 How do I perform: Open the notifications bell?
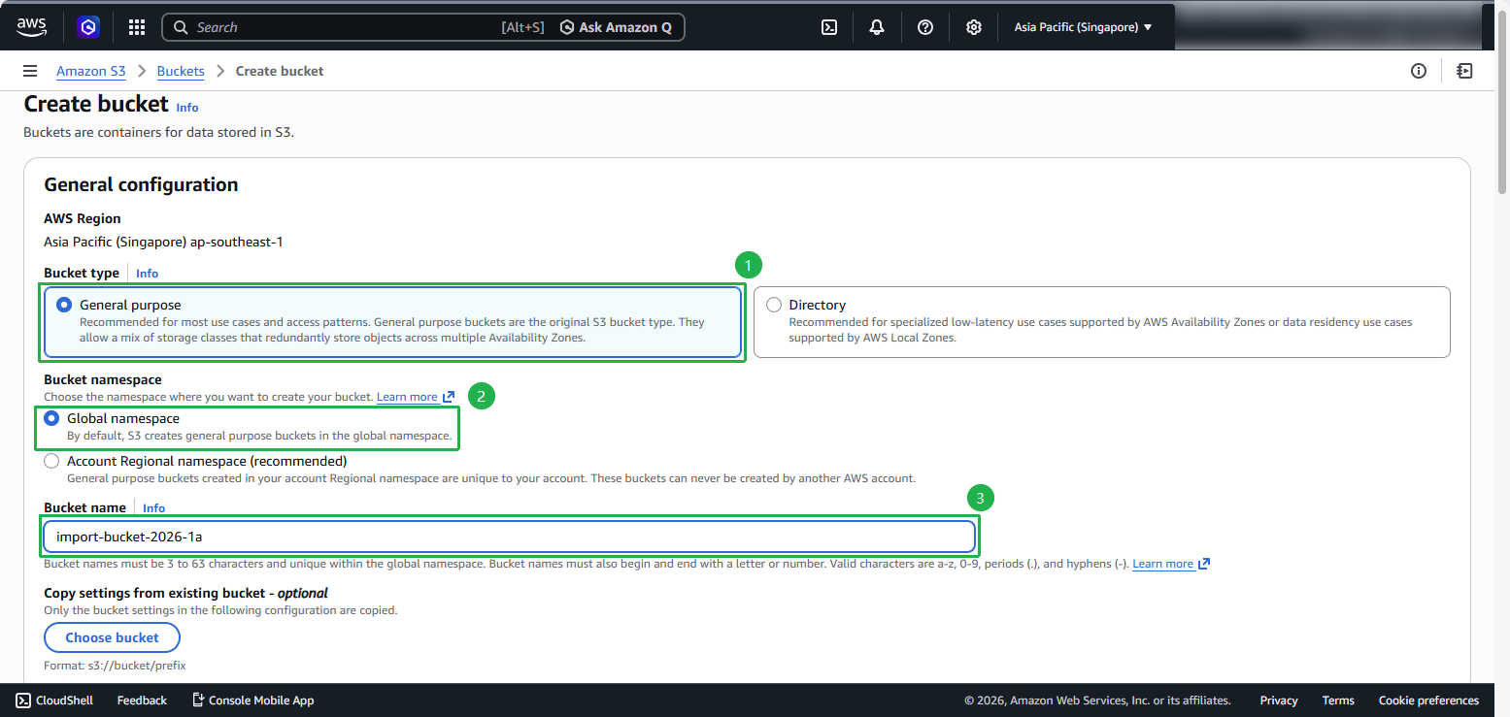point(877,27)
